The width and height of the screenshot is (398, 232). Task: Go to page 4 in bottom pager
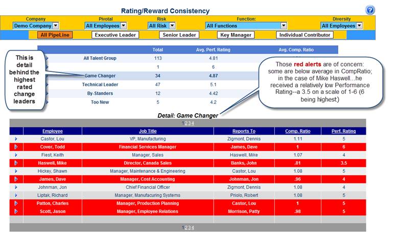point(193,227)
